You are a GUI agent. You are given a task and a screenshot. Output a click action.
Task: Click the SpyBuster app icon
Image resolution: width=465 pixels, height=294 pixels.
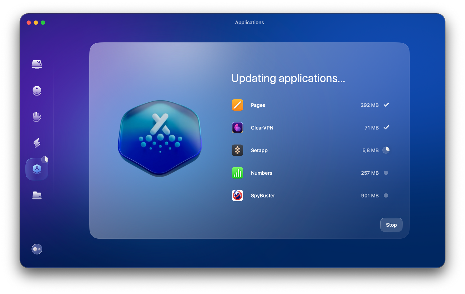click(x=237, y=195)
